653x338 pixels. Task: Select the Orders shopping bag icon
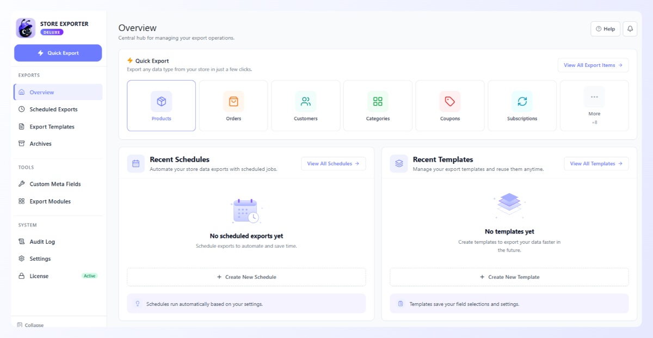point(233,101)
